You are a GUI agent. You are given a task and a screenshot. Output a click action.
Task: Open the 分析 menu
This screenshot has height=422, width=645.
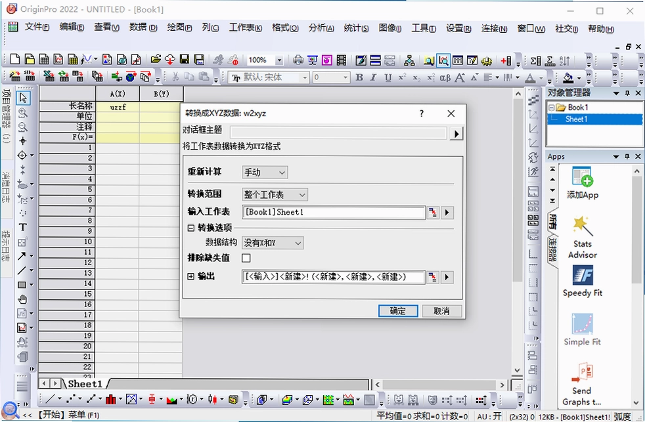321,28
